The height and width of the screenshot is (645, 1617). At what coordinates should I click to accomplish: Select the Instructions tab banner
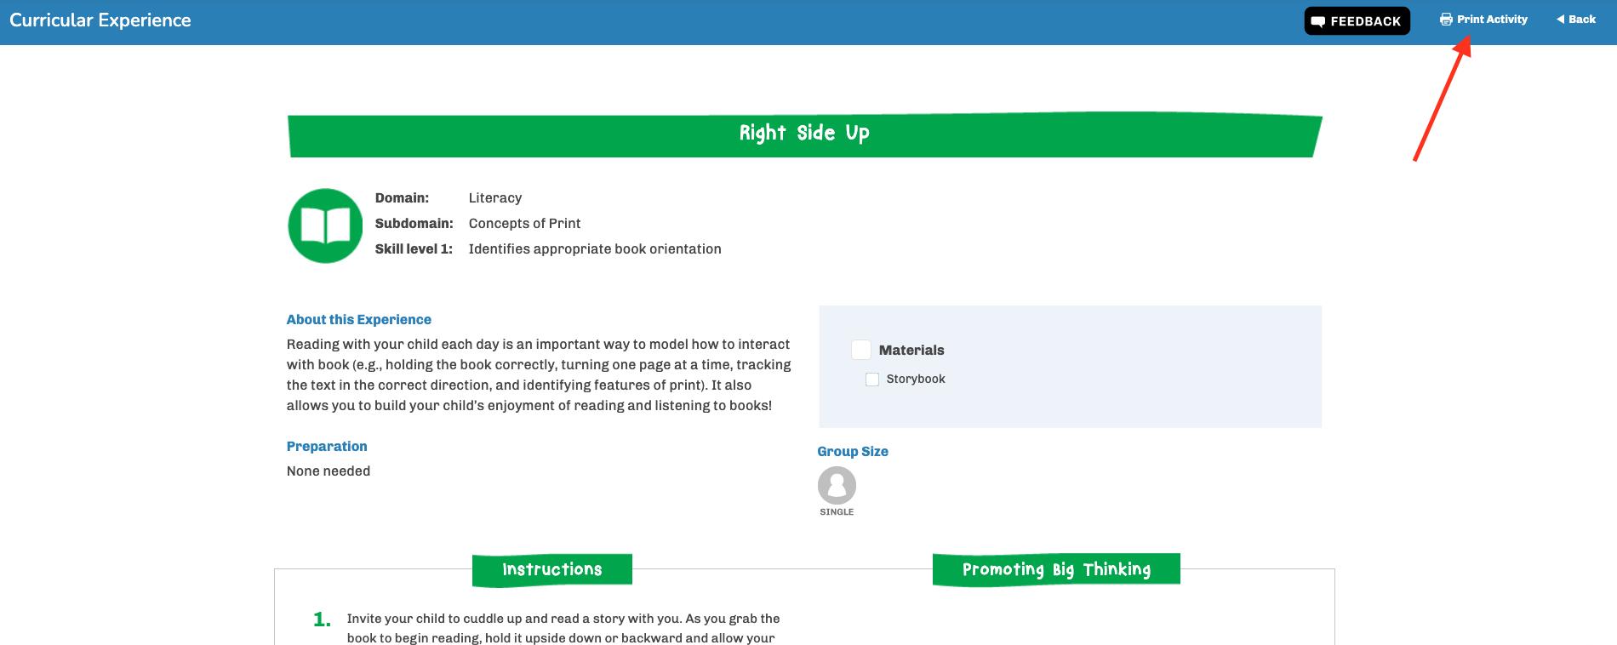pos(552,570)
